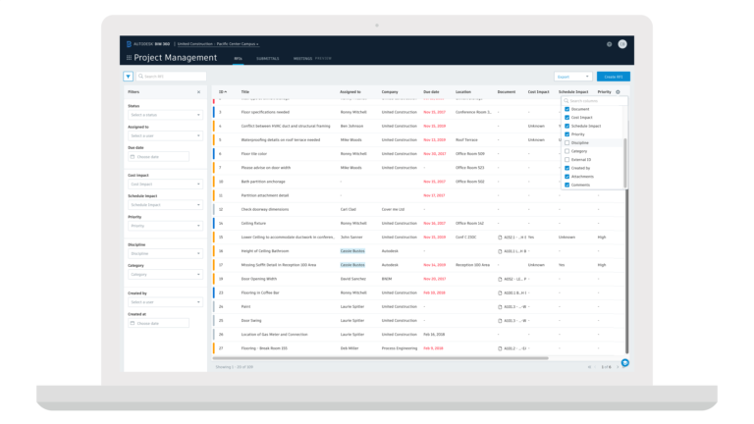Enable the Discipline column checkbox
This screenshot has width=754, height=424.
pyautogui.click(x=566, y=142)
